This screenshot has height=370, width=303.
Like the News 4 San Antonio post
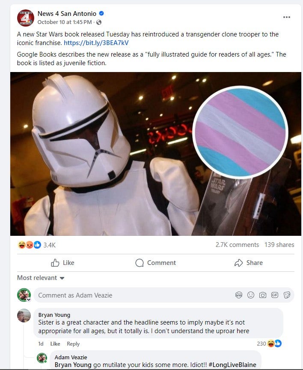click(62, 263)
